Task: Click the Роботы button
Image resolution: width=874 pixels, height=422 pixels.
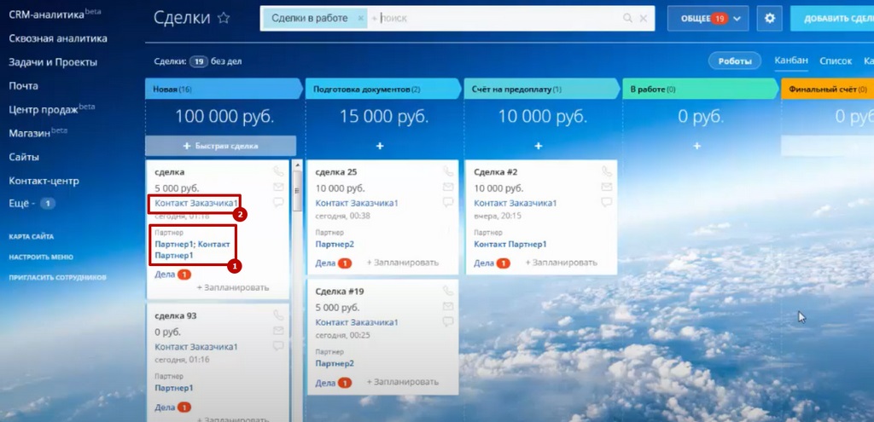Action: point(735,61)
